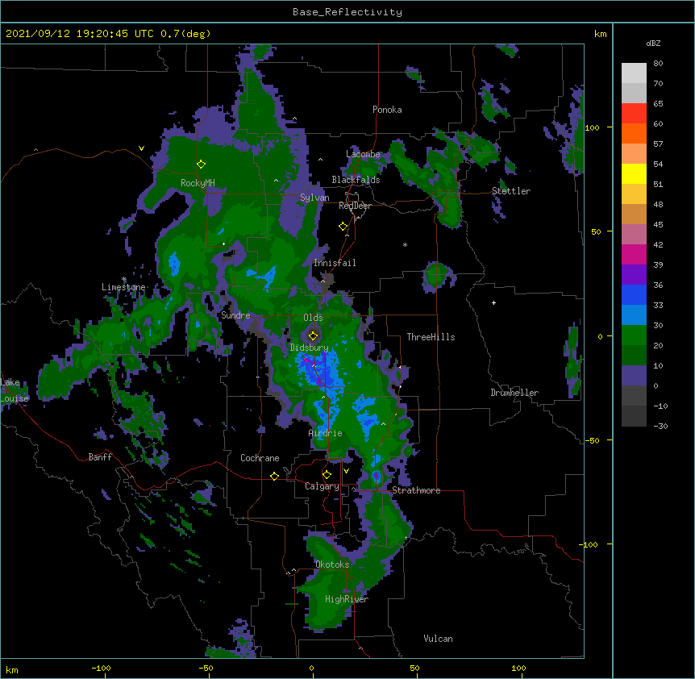Viewport: 695px width, 679px height.
Task: Click the -30 value on dBZ legend
Action: coord(660,426)
